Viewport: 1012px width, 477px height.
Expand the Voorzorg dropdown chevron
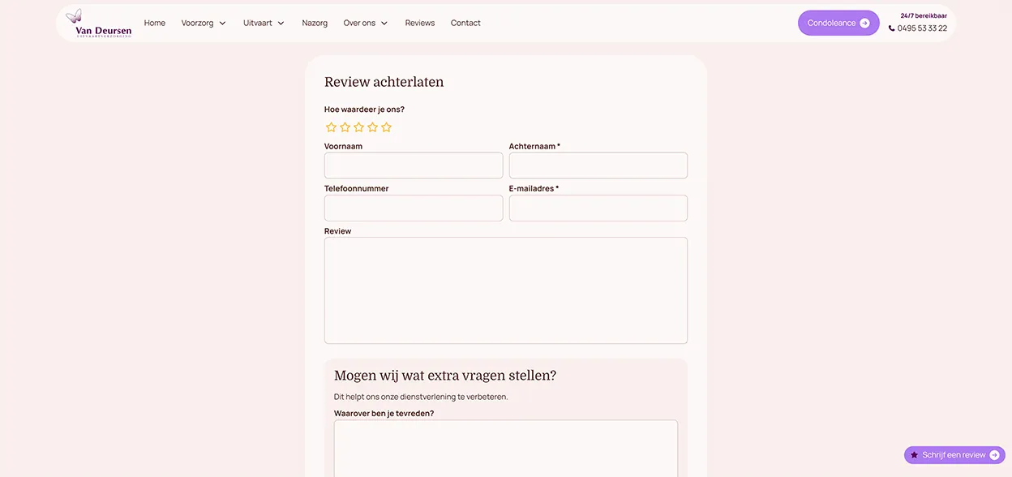222,24
